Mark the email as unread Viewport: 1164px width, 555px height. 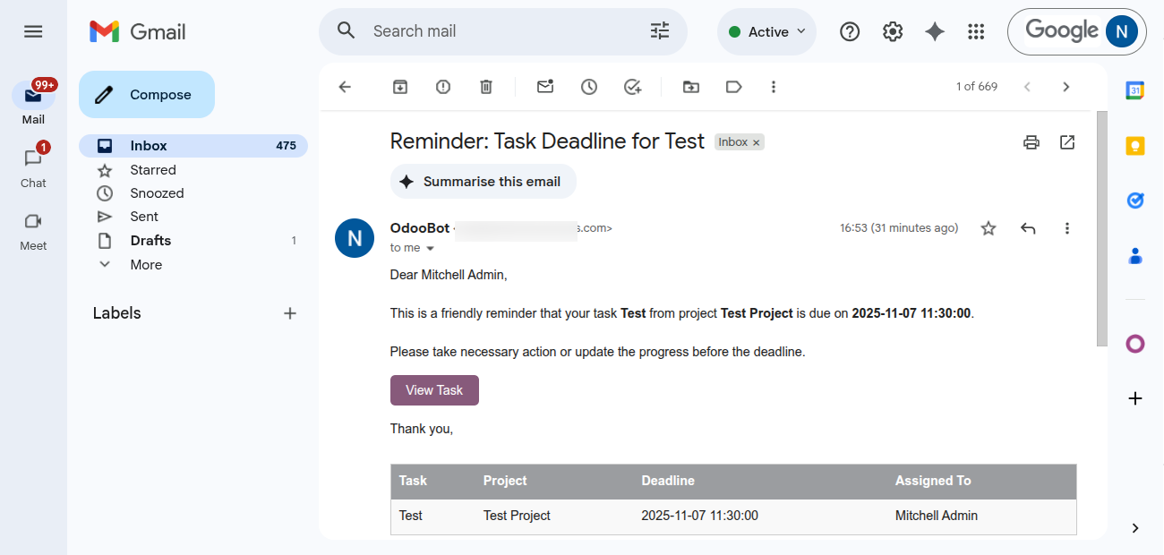[545, 87]
